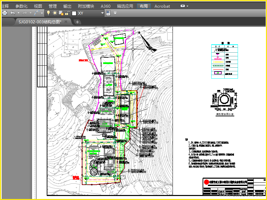Switch to the 视图 ribbon tab

[38, 6]
